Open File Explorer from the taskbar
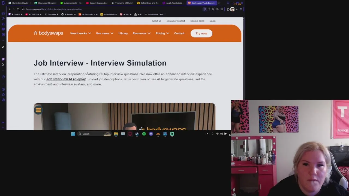This screenshot has width=349, height=196. pos(116,134)
